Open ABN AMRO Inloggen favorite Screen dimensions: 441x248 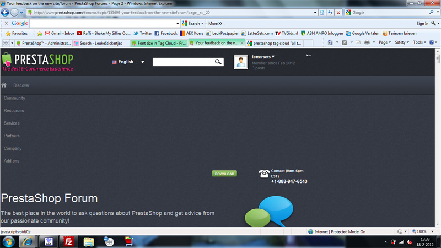322,33
